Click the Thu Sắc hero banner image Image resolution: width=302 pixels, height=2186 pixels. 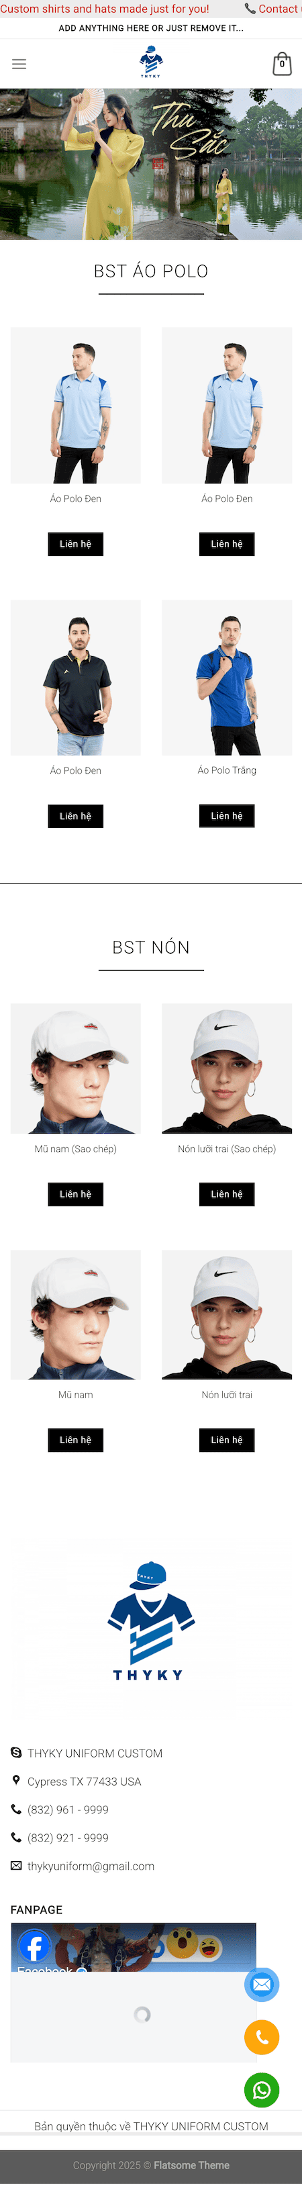coord(151,164)
